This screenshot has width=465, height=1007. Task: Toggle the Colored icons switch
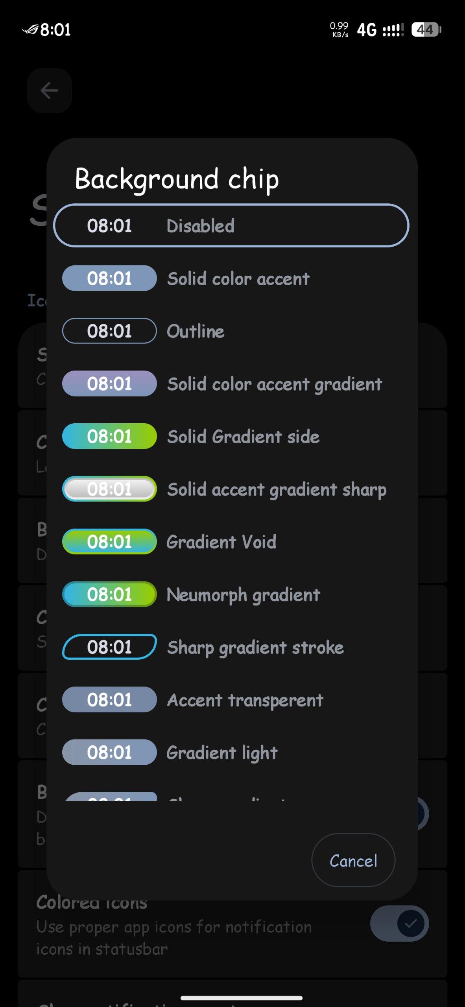tap(399, 923)
